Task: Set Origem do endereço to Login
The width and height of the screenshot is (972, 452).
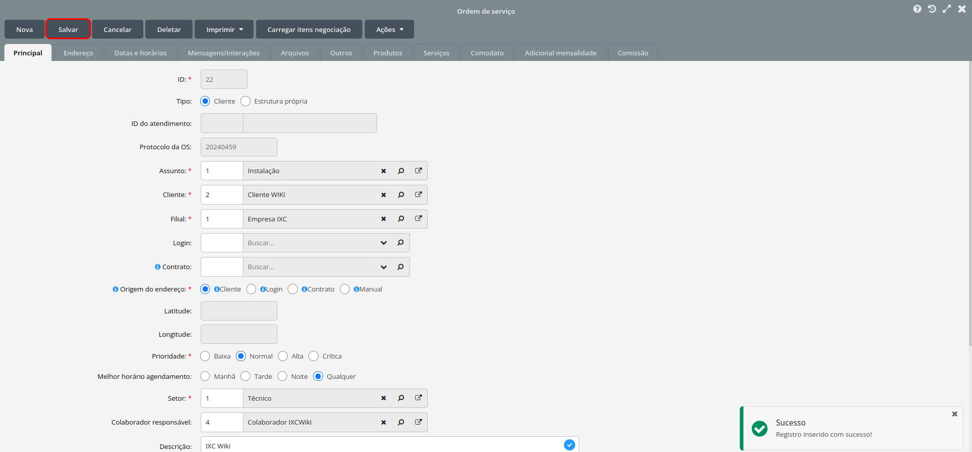Action: click(251, 289)
